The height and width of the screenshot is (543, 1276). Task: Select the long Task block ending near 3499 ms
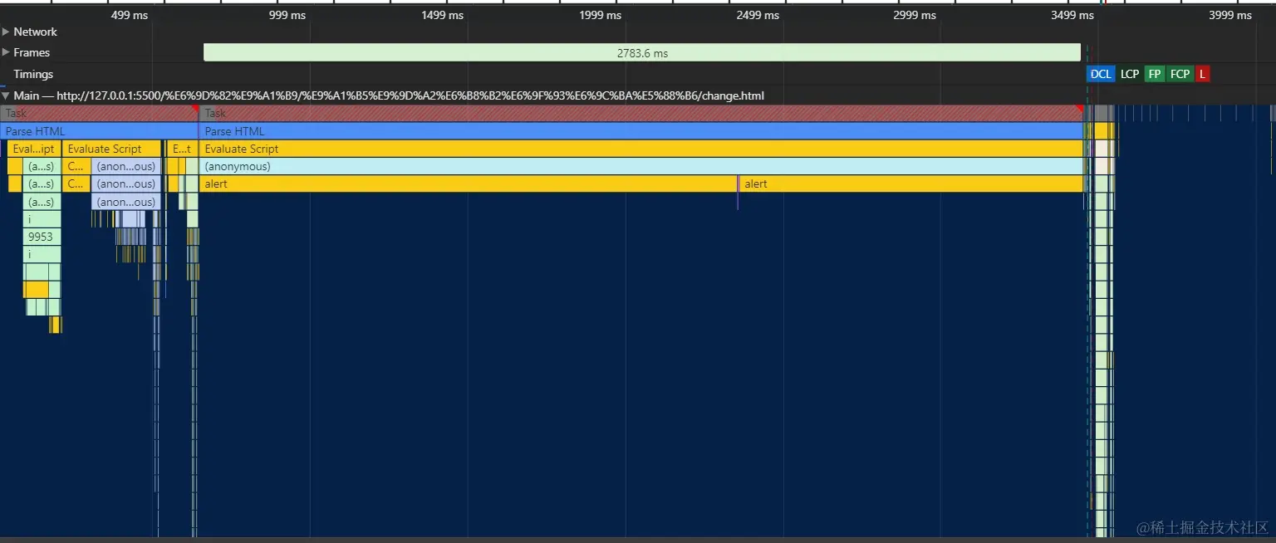(x=641, y=113)
